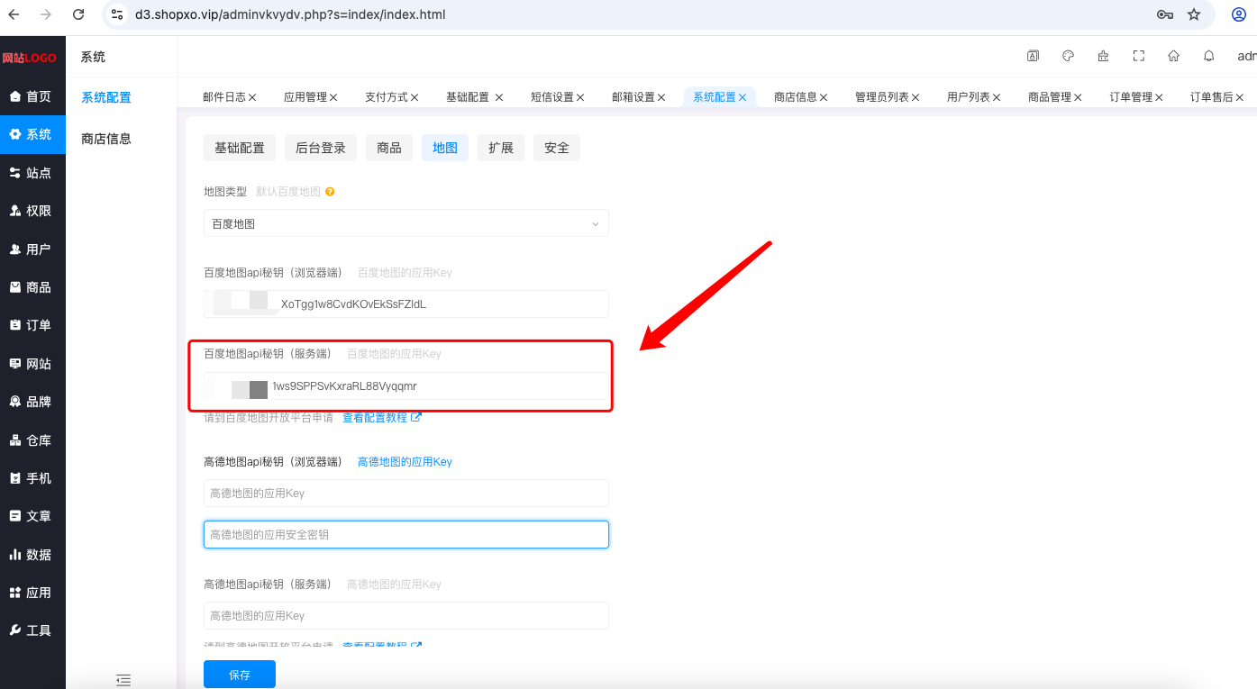Focus the 百度地图 browser-side api key field
The width and height of the screenshot is (1257, 689).
coord(406,304)
